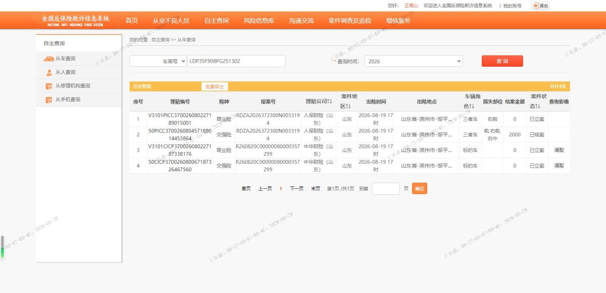The width and height of the screenshot is (606, 293).
Task: Click 调取 for row 4
Action: [559, 166]
